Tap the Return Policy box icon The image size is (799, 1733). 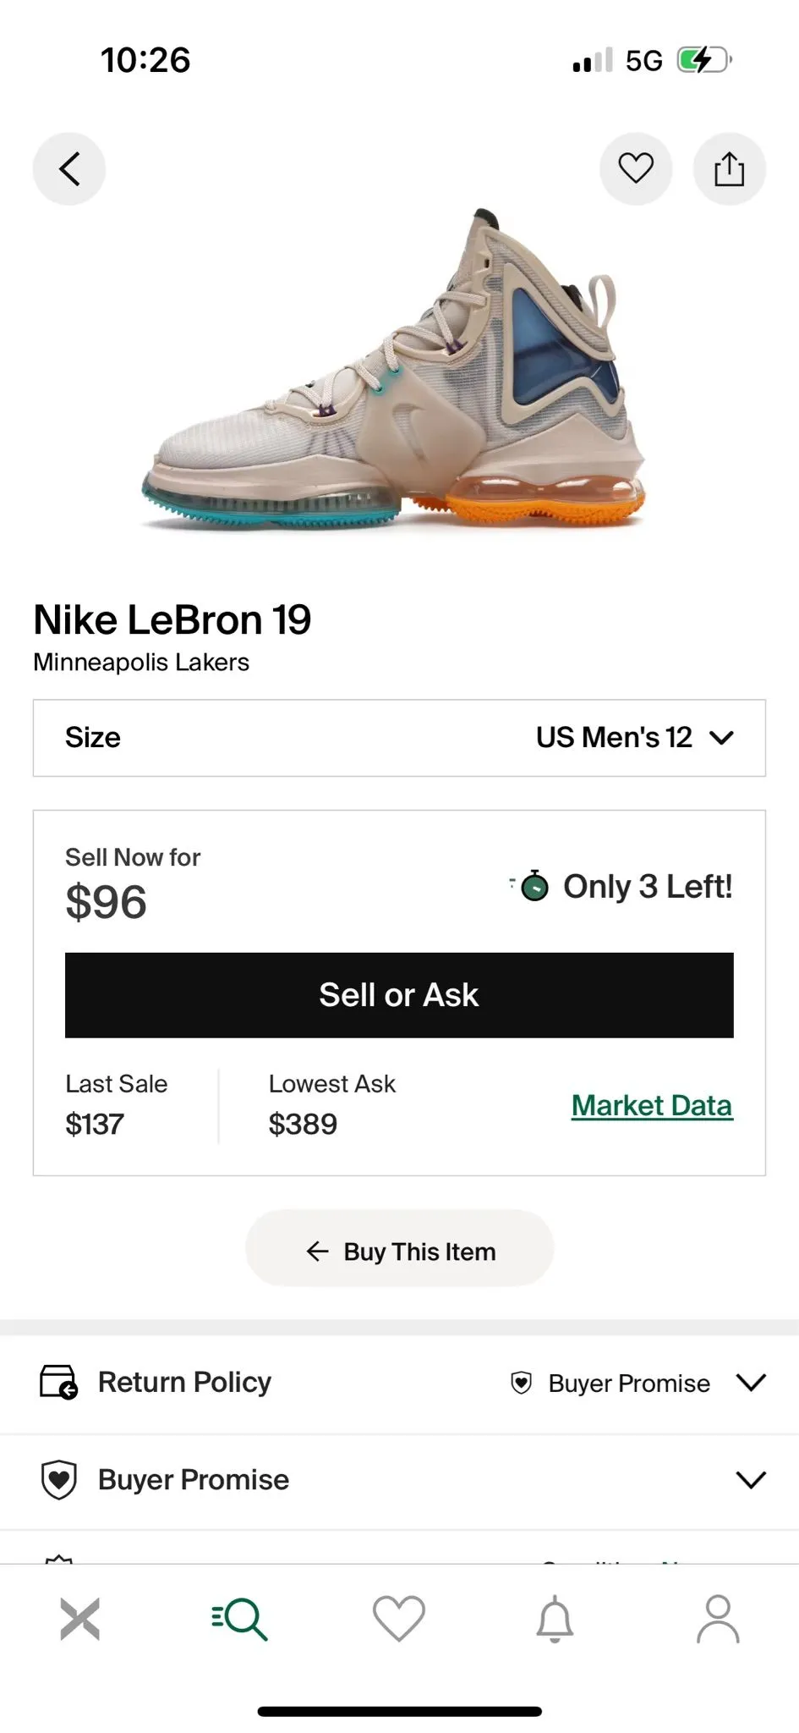59,1382
